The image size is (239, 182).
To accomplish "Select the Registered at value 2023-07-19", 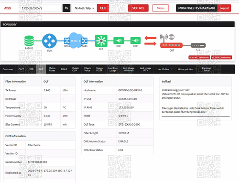I will [50, 172].
